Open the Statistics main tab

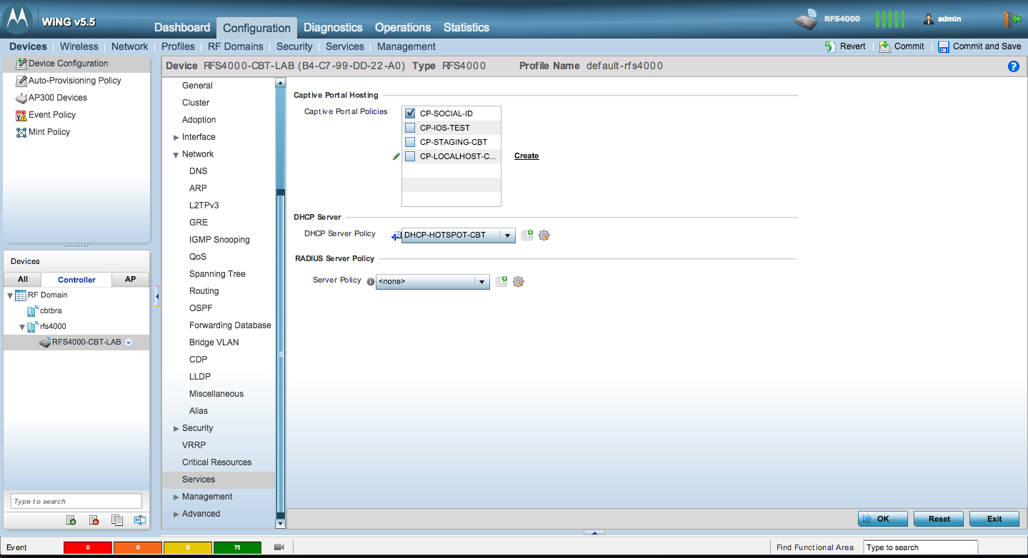[466, 28]
